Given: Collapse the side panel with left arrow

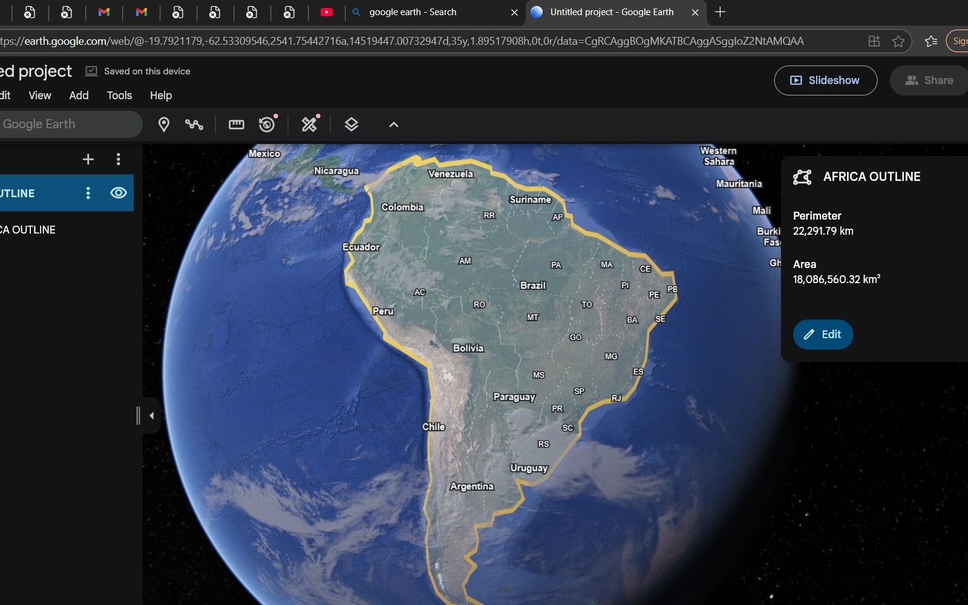Looking at the screenshot, I should (x=151, y=416).
